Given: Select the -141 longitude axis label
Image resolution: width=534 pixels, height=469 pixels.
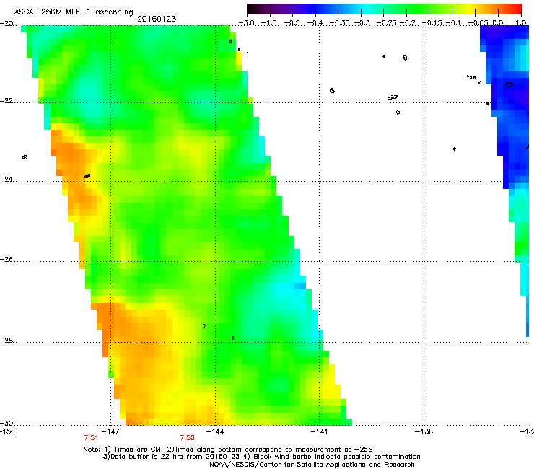Looking at the screenshot, I should pos(319,432).
